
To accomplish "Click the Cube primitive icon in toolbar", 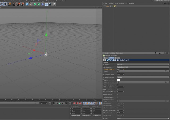I will pos(27,4).
